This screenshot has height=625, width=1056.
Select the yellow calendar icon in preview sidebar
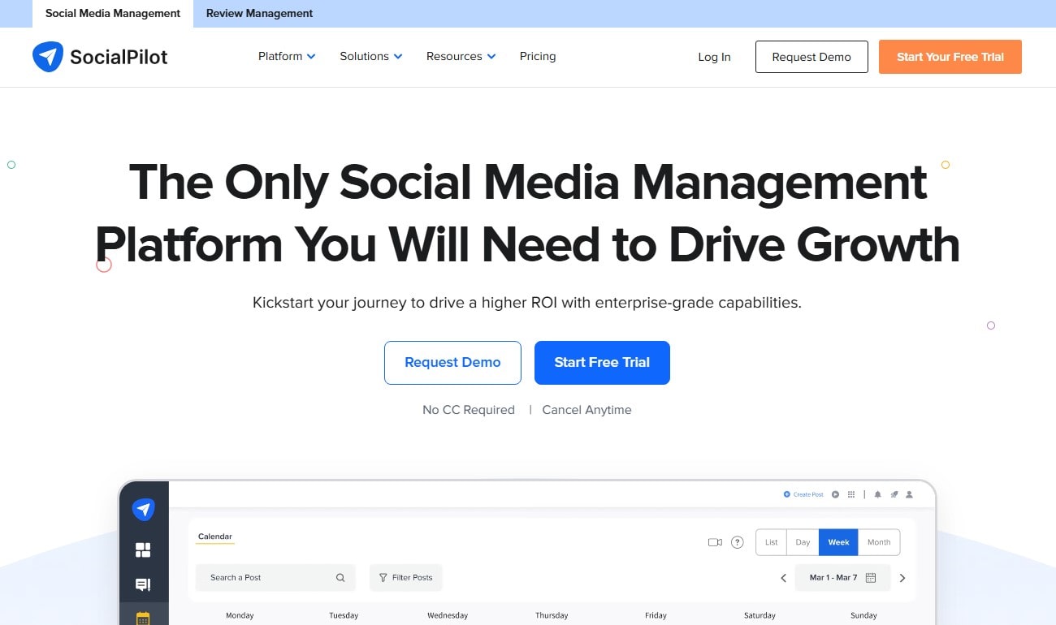143,618
